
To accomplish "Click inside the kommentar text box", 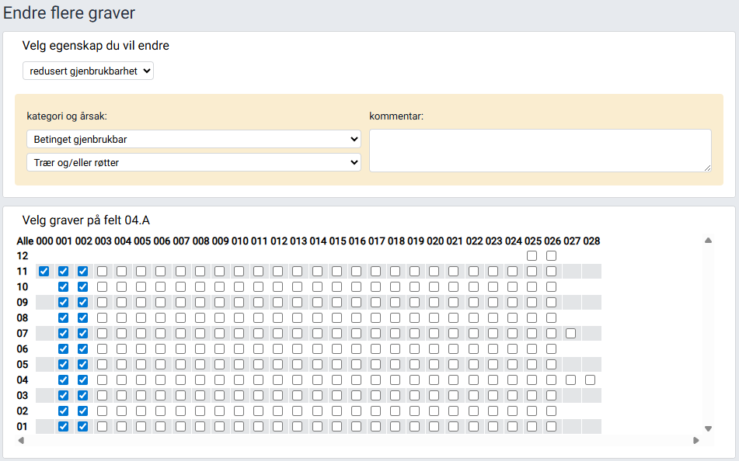I will tap(539, 150).
